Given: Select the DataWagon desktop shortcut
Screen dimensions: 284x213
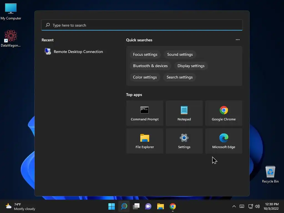Looking at the screenshot, I should (x=11, y=38).
